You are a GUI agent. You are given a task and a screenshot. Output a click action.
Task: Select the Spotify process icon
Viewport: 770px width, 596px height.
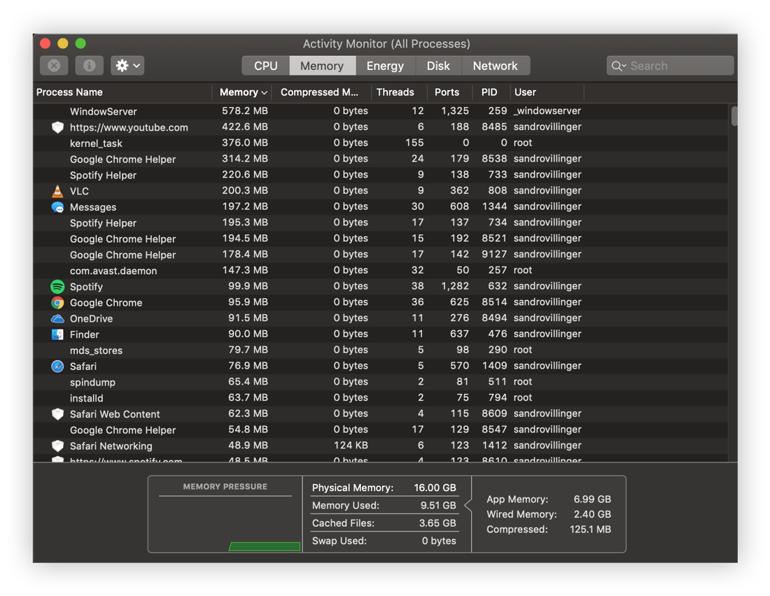[57, 286]
